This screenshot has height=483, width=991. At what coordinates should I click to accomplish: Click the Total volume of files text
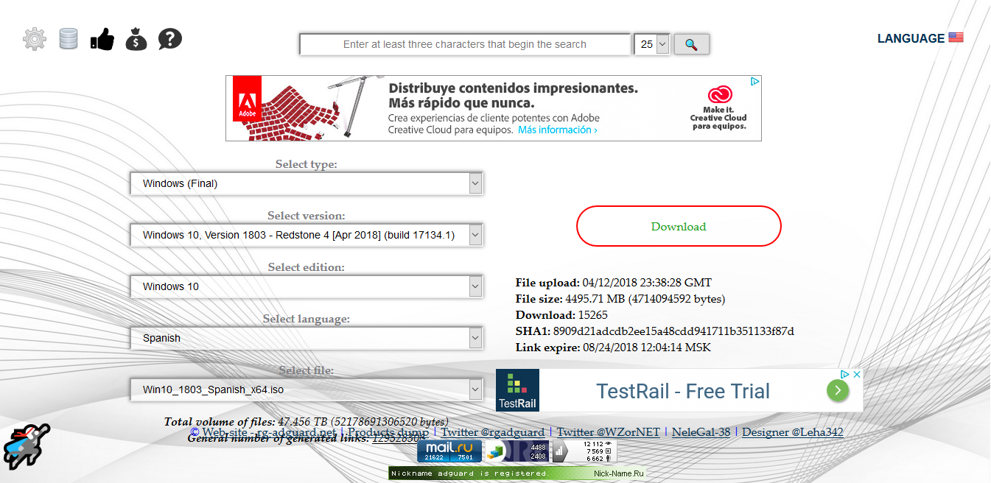point(306,422)
